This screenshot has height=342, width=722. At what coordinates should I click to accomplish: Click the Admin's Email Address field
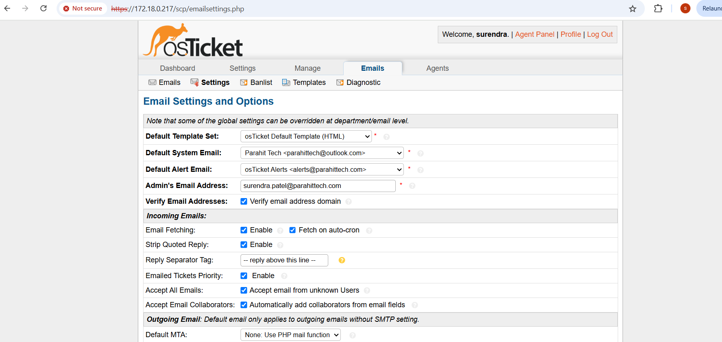318,186
